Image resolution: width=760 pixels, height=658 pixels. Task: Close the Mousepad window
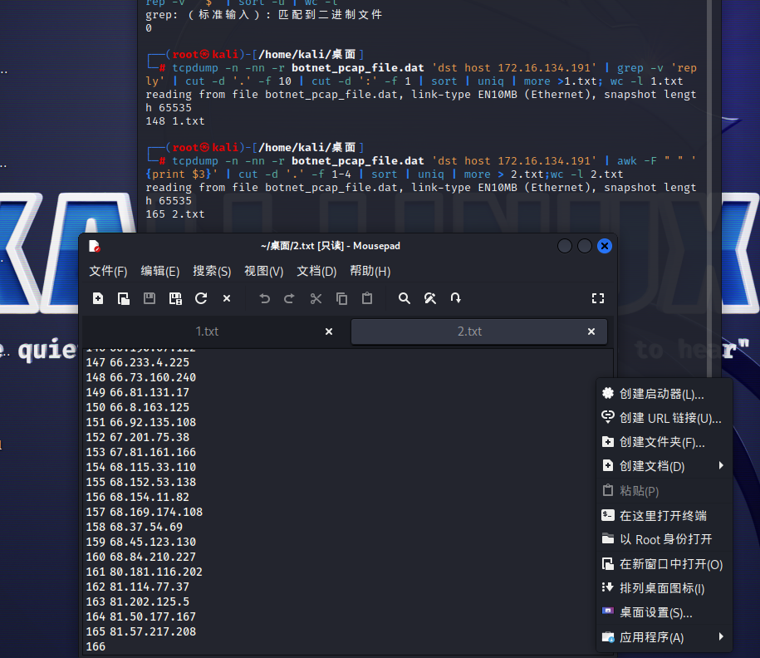click(605, 246)
